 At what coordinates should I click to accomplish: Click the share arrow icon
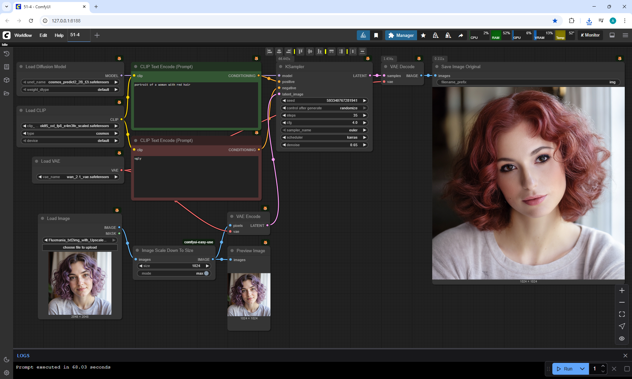(x=461, y=35)
